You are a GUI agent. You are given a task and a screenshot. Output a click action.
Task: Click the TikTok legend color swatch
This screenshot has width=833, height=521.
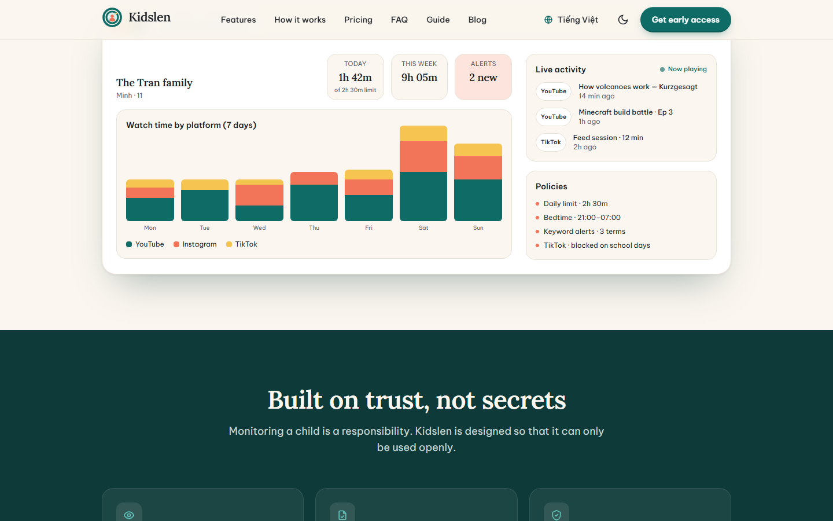[x=229, y=244]
